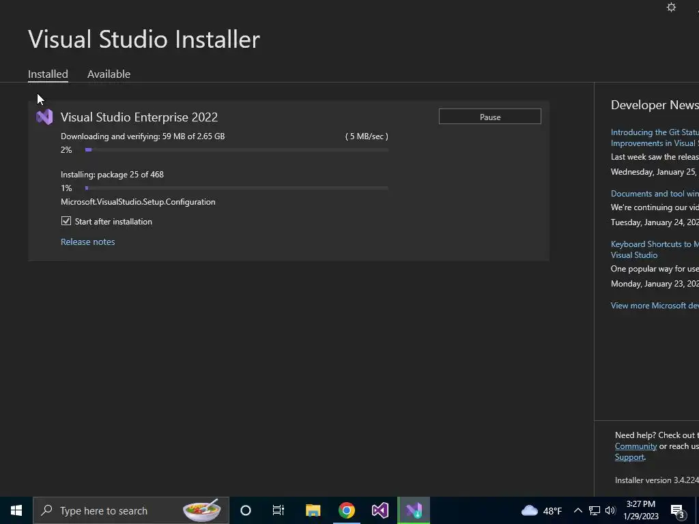Click the 48°F temperature text
Screen dimensions: 699x524
552,510
